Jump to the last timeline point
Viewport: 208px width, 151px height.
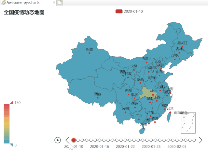(194, 140)
